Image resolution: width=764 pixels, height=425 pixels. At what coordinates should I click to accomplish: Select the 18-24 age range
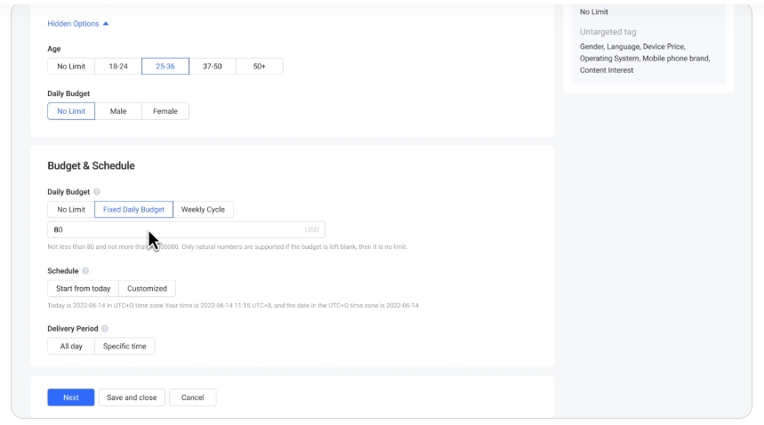[x=118, y=67]
